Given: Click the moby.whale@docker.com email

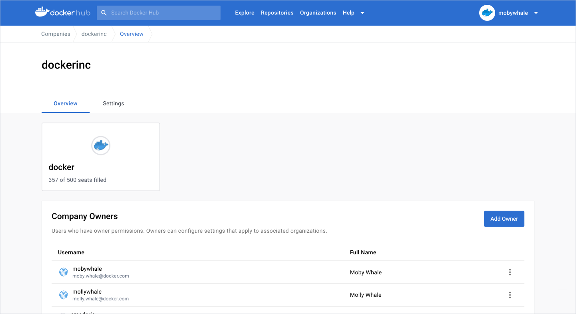Looking at the screenshot, I should 101,276.
